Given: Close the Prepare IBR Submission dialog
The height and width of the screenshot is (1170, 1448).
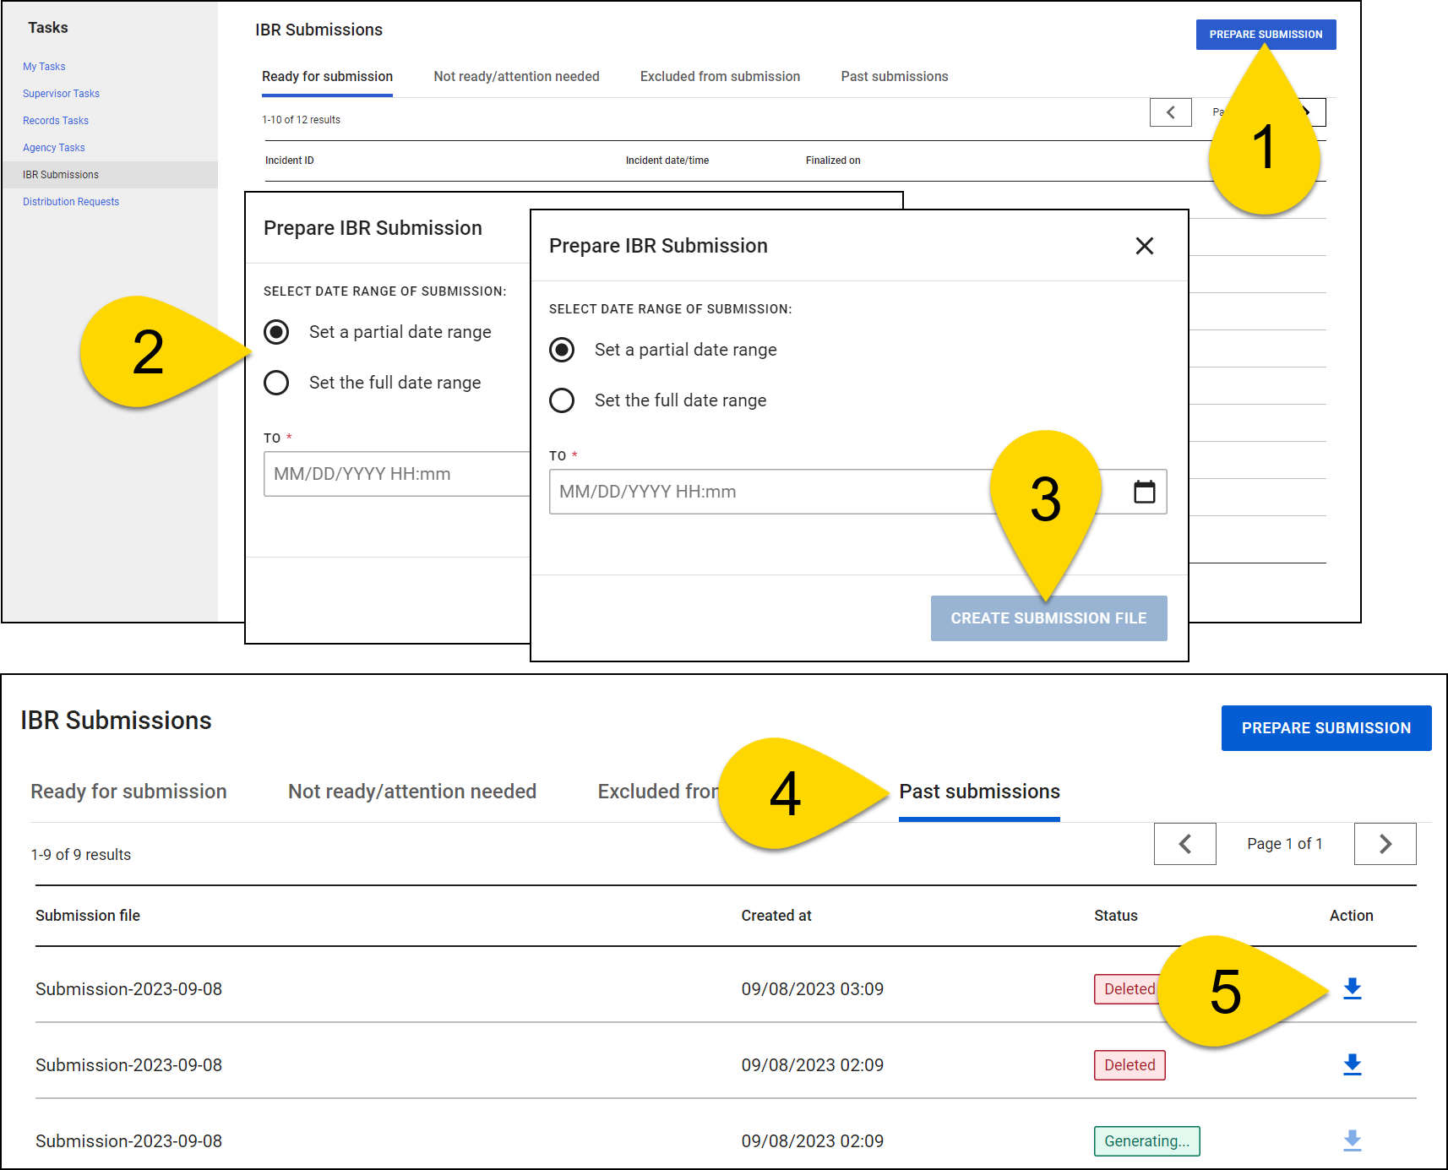Looking at the screenshot, I should tap(1144, 246).
